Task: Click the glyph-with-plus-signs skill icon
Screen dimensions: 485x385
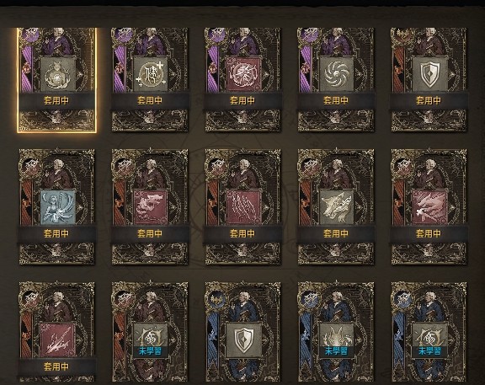Action: click(x=151, y=74)
